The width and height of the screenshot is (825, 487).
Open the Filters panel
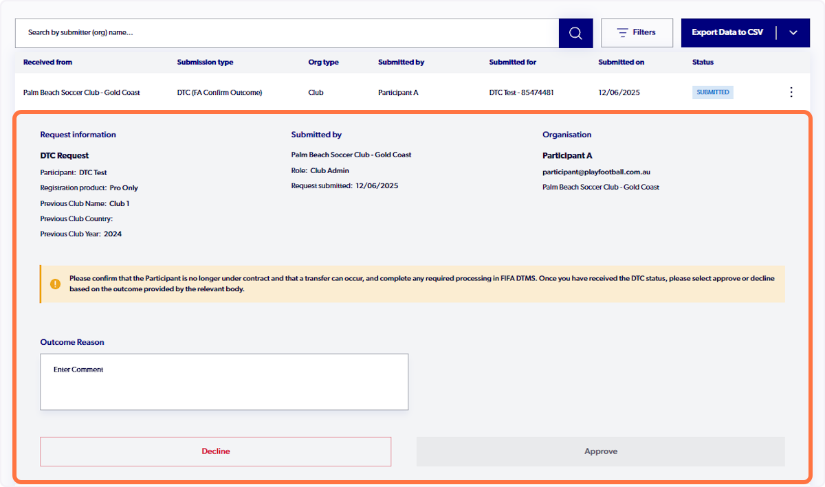coord(637,33)
